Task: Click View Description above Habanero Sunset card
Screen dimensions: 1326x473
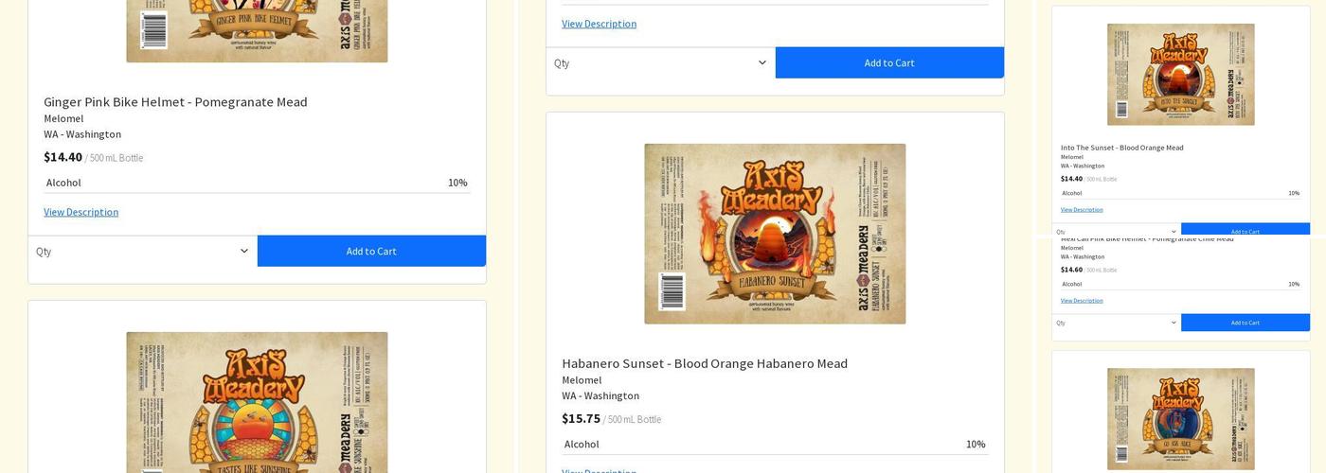Action: (599, 24)
